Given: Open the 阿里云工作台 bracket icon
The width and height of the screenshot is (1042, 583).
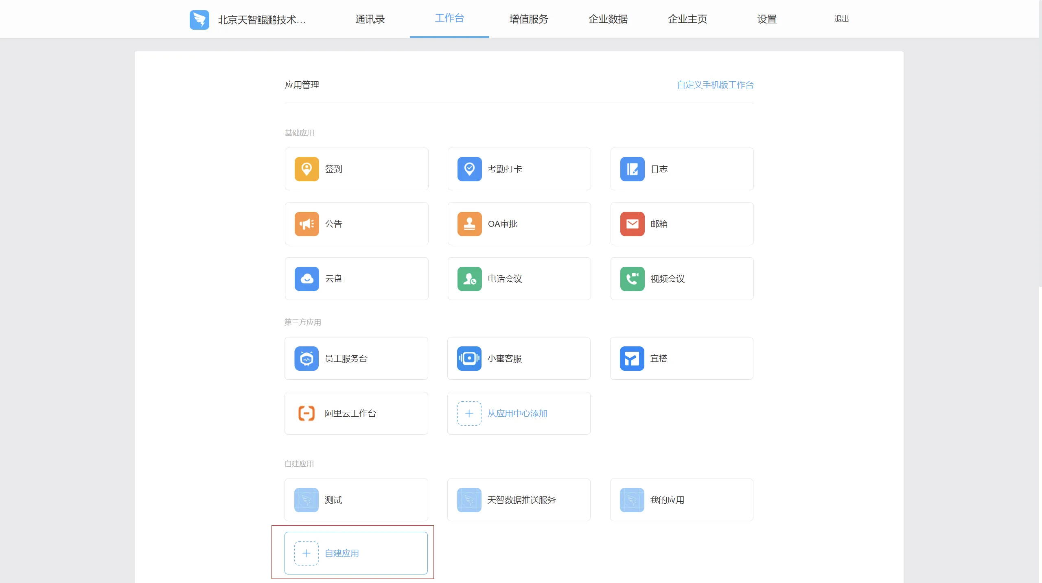Looking at the screenshot, I should coord(306,413).
